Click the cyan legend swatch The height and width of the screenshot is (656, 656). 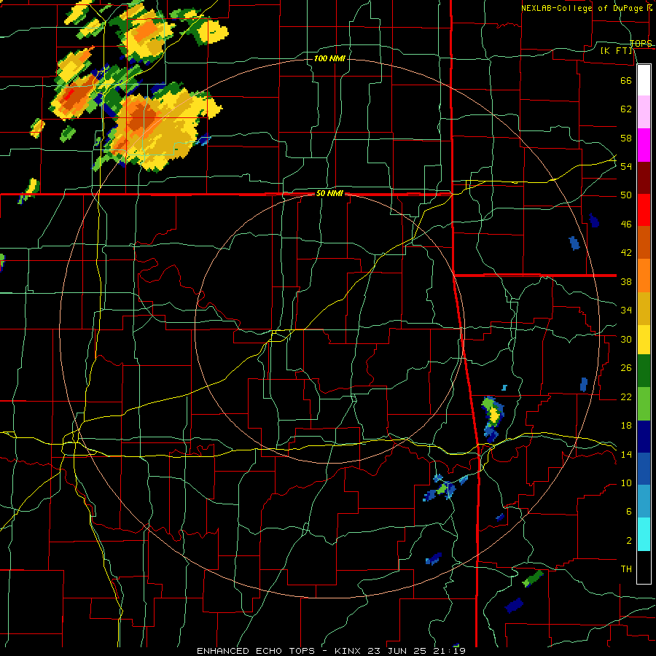pos(644,534)
